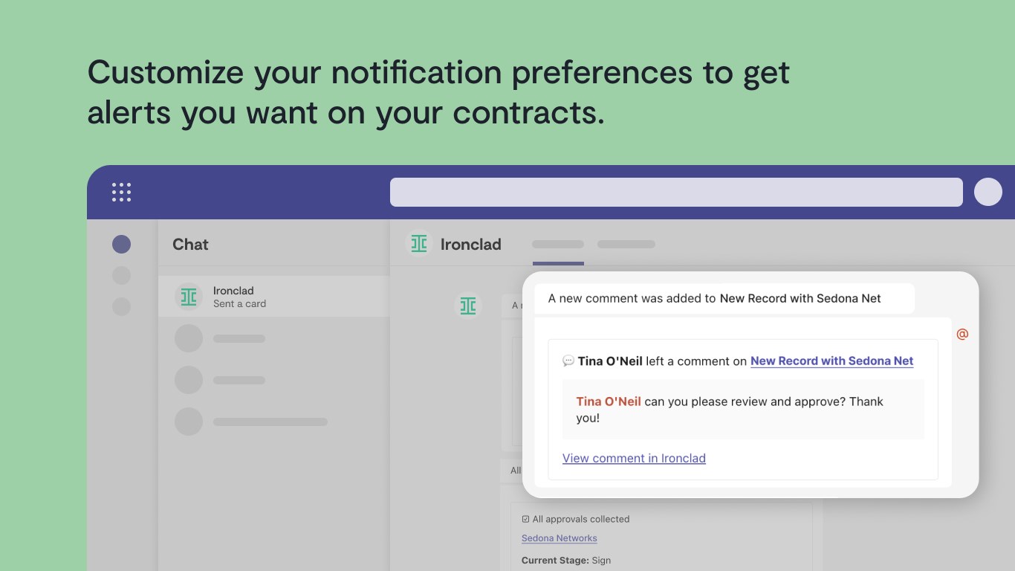Screen dimensions: 1015x571
Task: Open the Ironclad chat conversation
Action: pos(274,297)
